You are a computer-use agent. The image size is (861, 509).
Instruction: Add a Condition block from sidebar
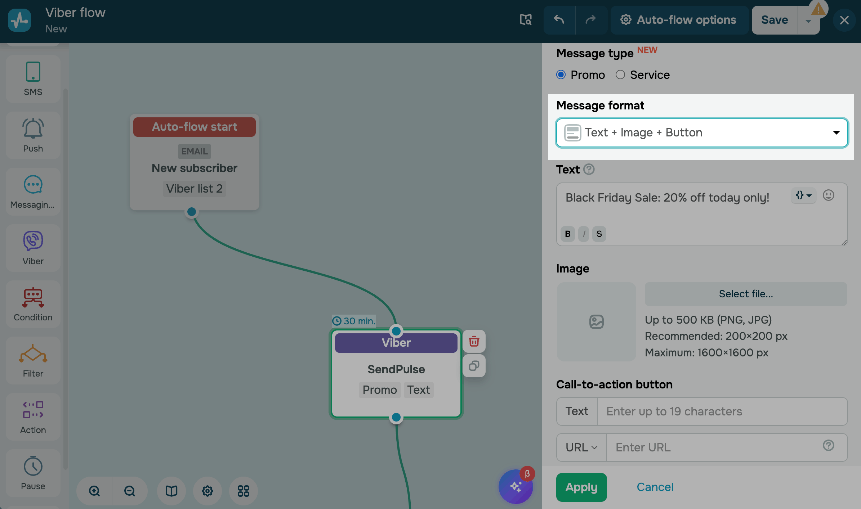pos(33,304)
